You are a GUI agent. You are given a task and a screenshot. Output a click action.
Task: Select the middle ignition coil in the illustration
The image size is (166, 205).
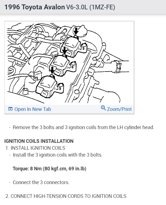point(60,66)
